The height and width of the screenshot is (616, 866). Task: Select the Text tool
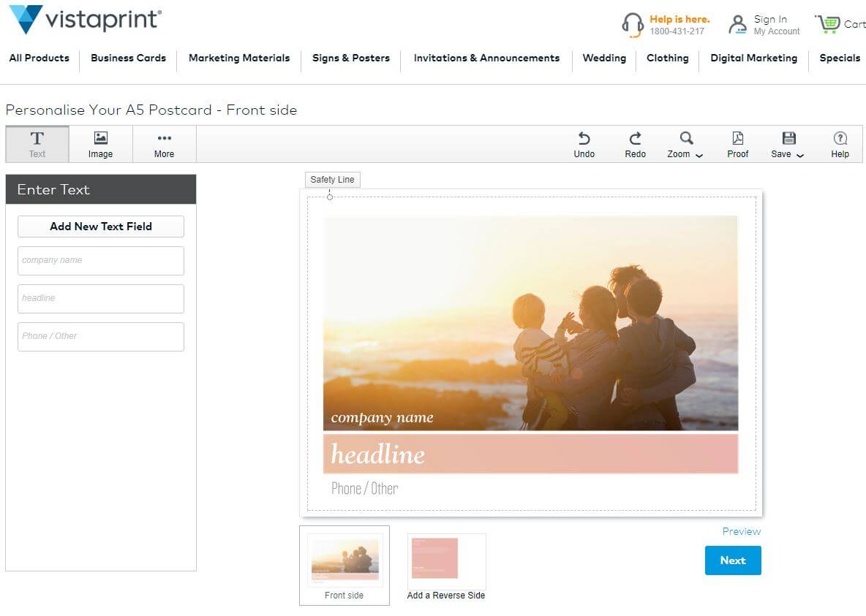coord(37,144)
